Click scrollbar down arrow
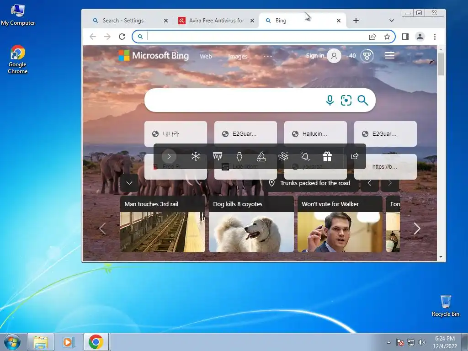Image resolution: width=468 pixels, height=351 pixels. (441, 257)
